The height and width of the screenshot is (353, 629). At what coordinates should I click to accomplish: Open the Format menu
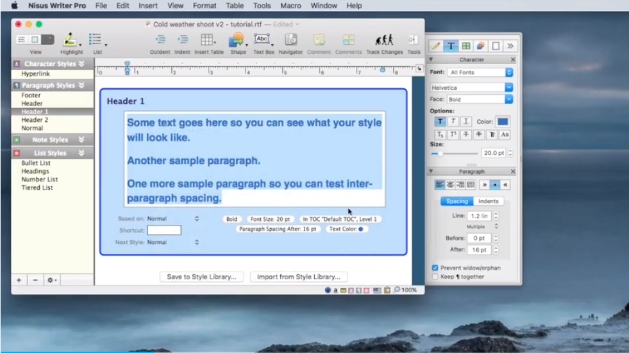coord(205,6)
